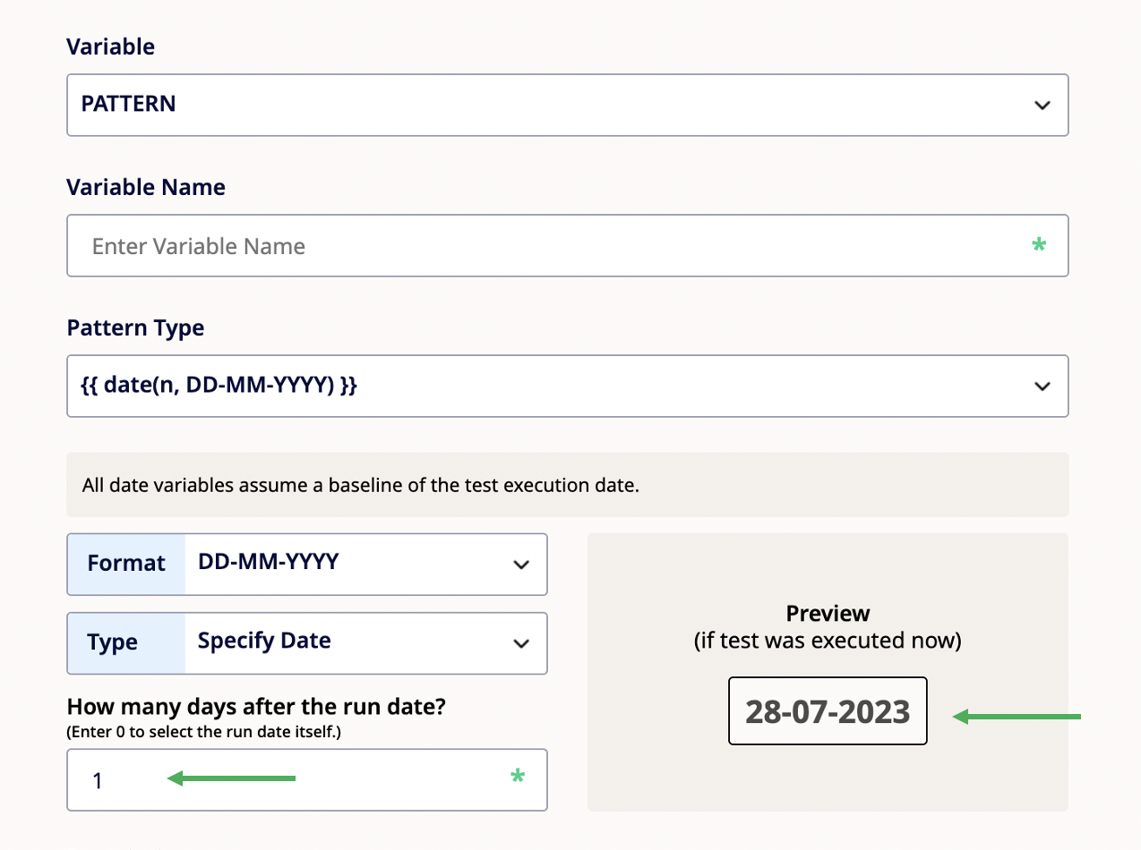Open the Pattern Type dropdown with date pattern
This screenshot has height=850, width=1141.
coord(568,386)
